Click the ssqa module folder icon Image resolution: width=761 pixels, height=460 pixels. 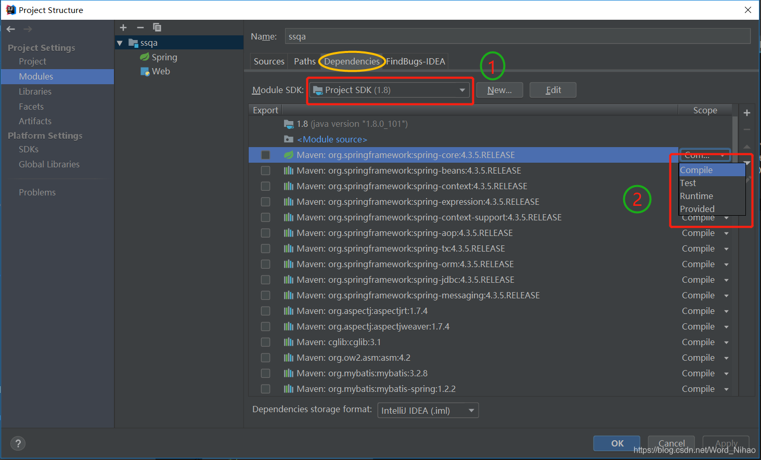pos(133,43)
